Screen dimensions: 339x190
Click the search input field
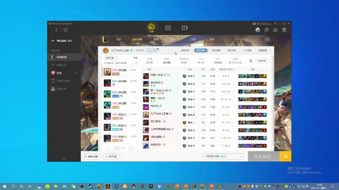tap(250, 40)
